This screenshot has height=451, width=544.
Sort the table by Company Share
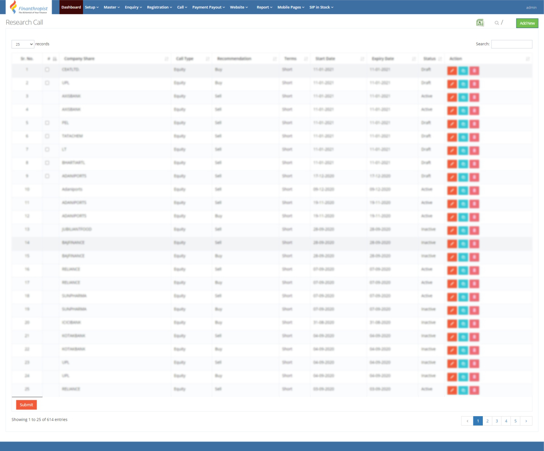pos(115,58)
